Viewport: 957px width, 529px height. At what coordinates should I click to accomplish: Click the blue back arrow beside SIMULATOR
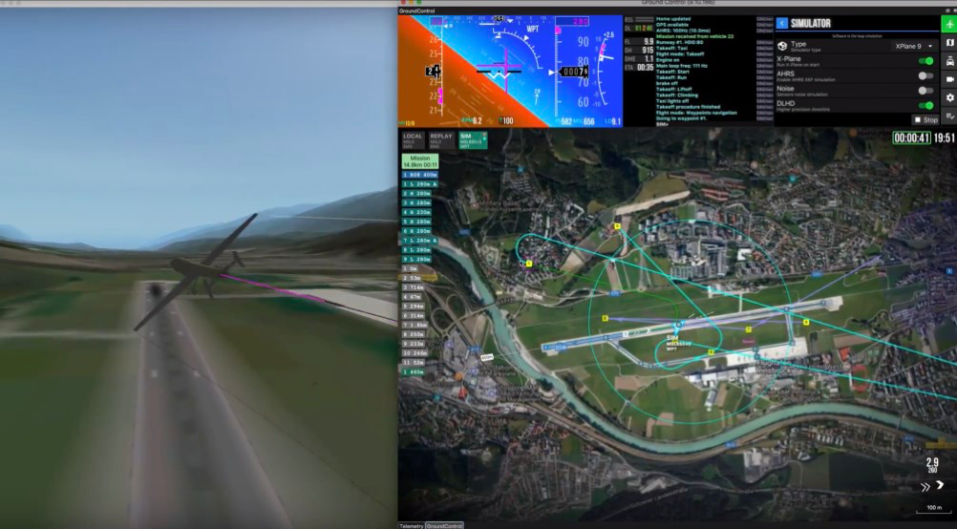(x=781, y=23)
